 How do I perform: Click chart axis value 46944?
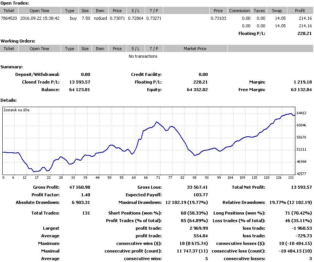click(301, 162)
